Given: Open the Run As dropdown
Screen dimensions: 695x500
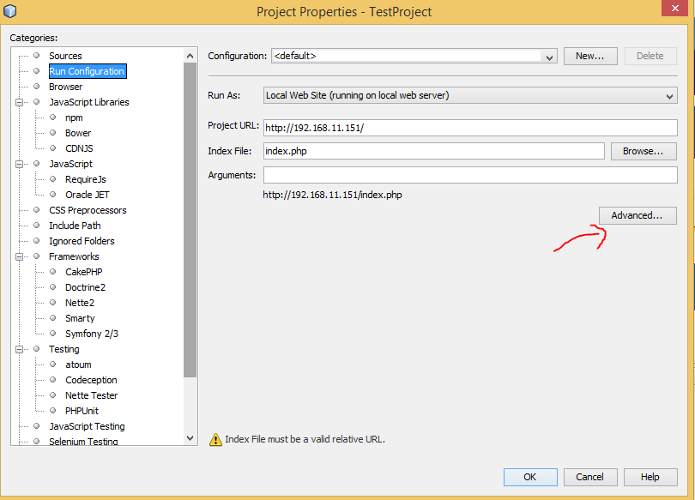Looking at the screenshot, I should tap(470, 95).
